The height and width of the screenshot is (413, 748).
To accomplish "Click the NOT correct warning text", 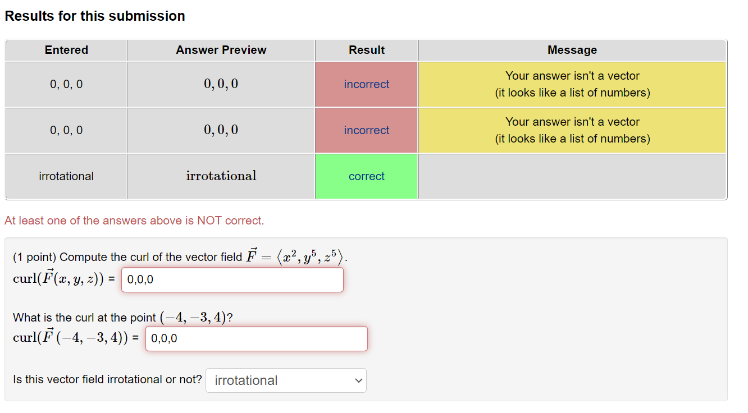I will click(133, 220).
